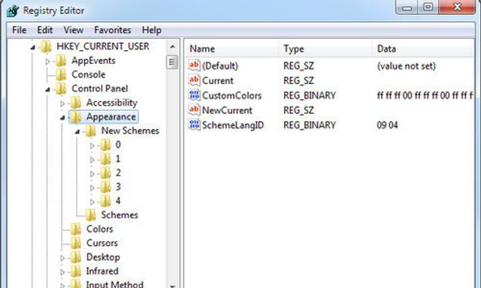Screen dimensions: 481x288
Task: Collapse the HKEY_CURRENT_USER tree node
Action: [x=33, y=47]
